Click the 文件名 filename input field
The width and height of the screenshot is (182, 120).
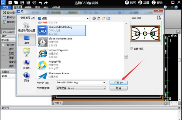coord(79,83)
